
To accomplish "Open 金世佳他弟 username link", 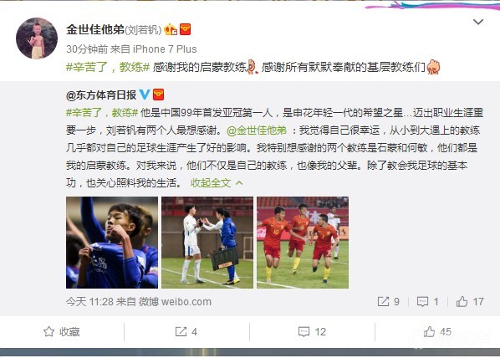I will coord(95,29).
